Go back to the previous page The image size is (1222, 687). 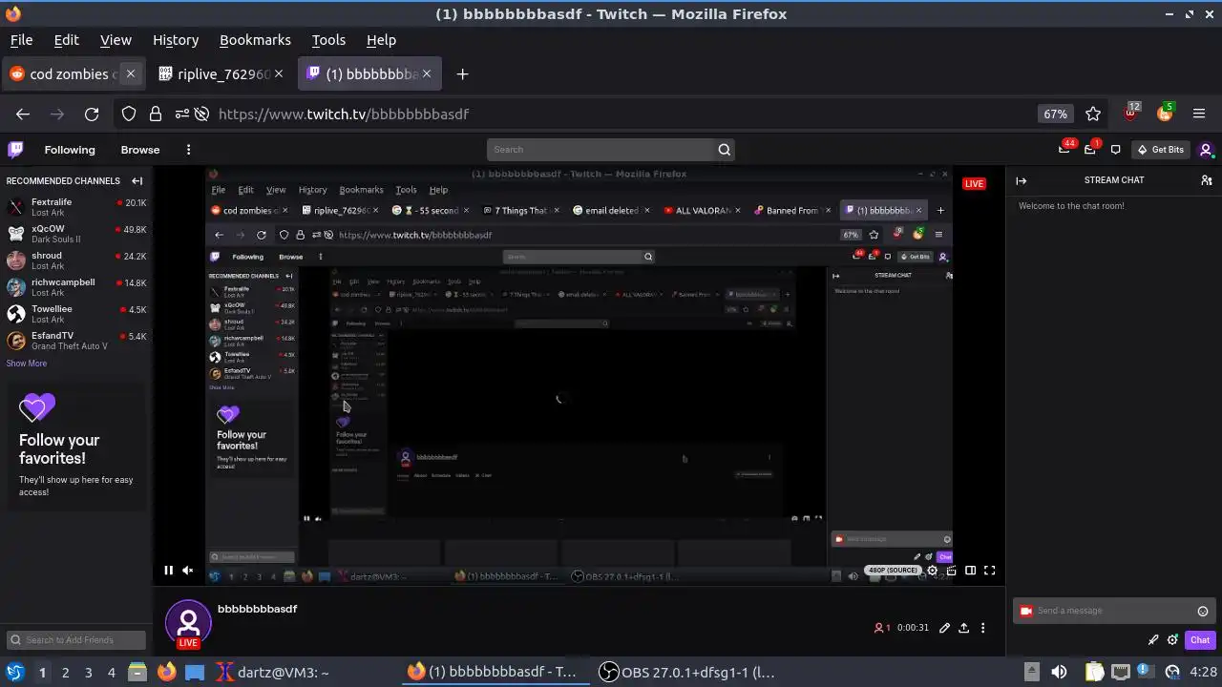tap(23, 114)
